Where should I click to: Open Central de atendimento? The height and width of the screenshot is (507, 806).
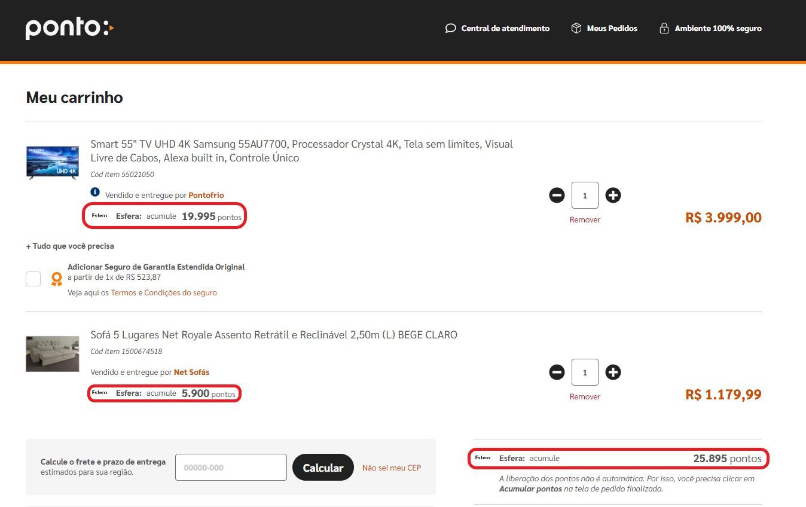coord(505,28)
